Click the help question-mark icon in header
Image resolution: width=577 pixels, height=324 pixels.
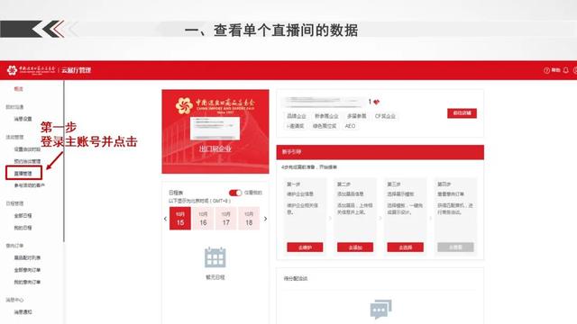tap(546, 70)
